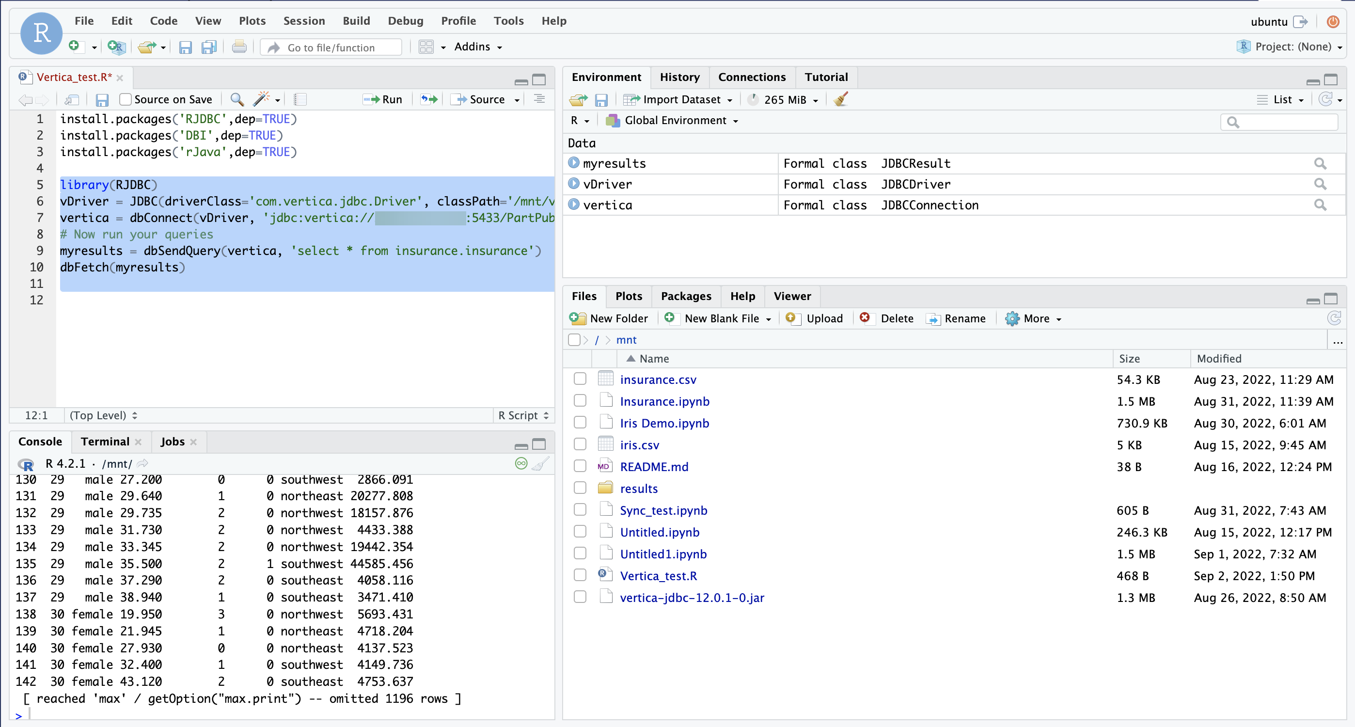Click the editor Save icon beside Source on Save
1355x727 pixels.
click(x=102, y=99)
